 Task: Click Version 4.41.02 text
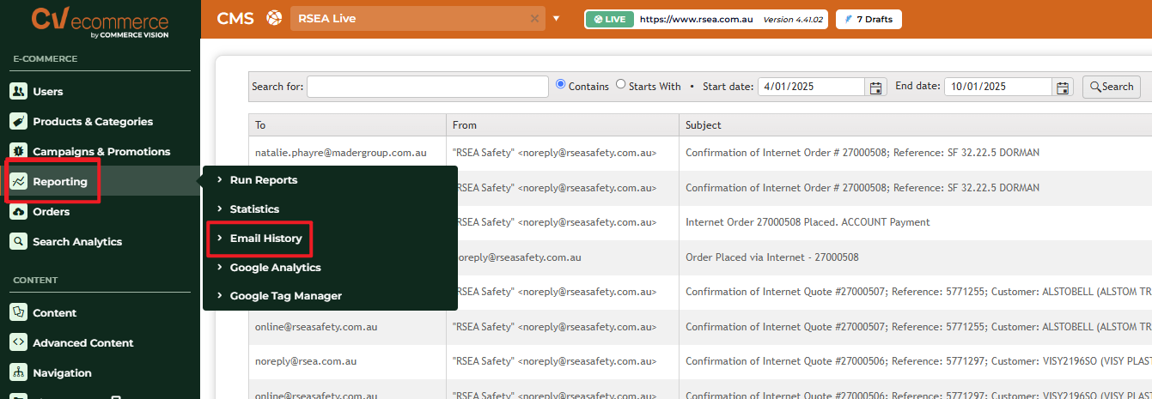click(793, 18)
